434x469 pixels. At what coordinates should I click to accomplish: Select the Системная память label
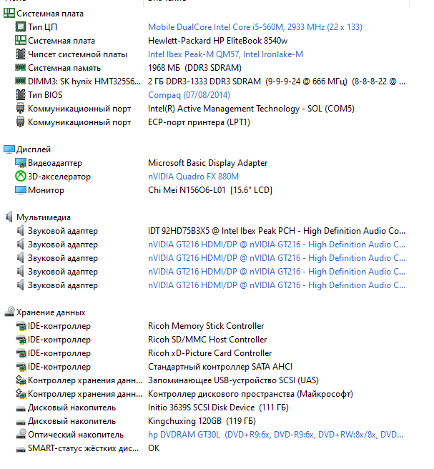[x=64, y=68]
